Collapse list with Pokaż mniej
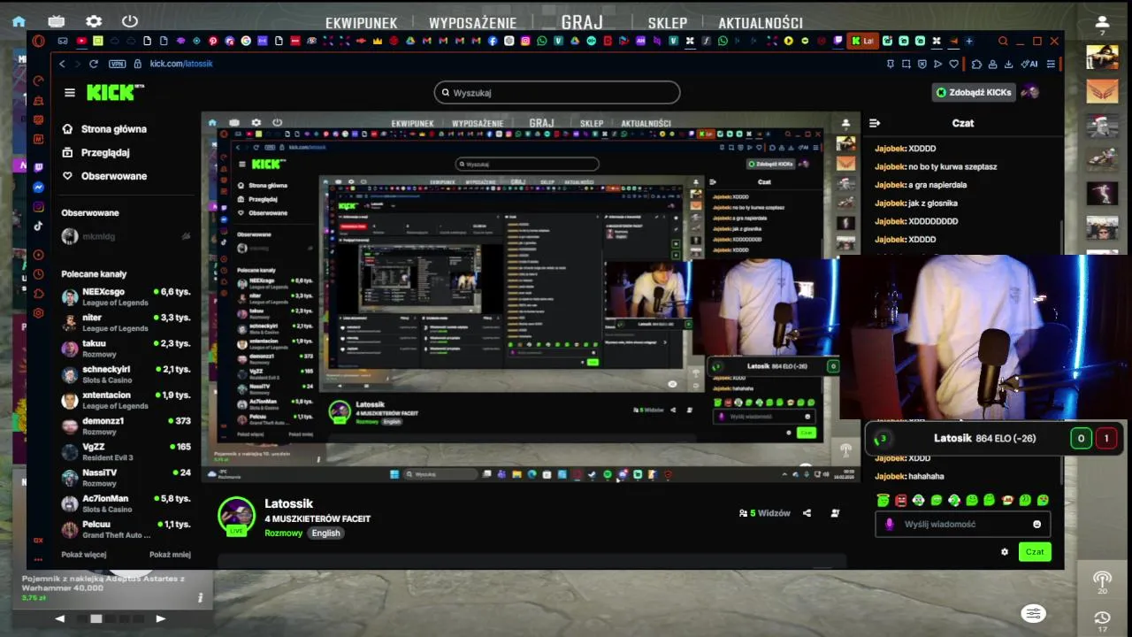The height and width of the screenshot is (637, 1132). 170,555
